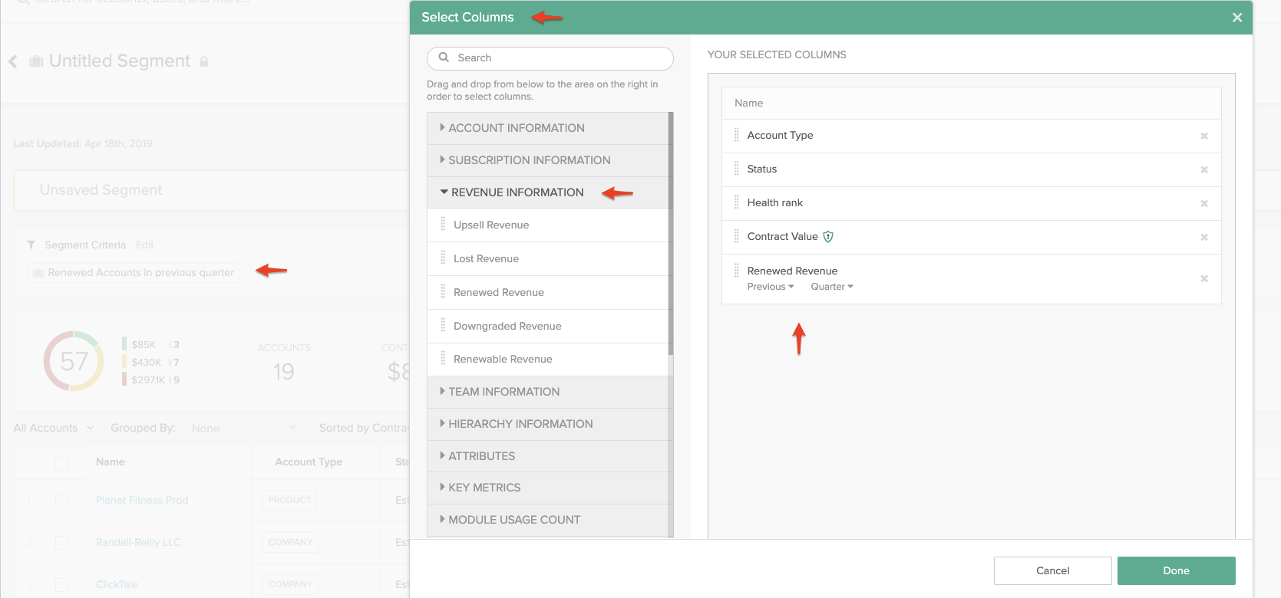Click green $85K health legend swatch
Screen dimensions: 1281x598
tap(124, 343)
